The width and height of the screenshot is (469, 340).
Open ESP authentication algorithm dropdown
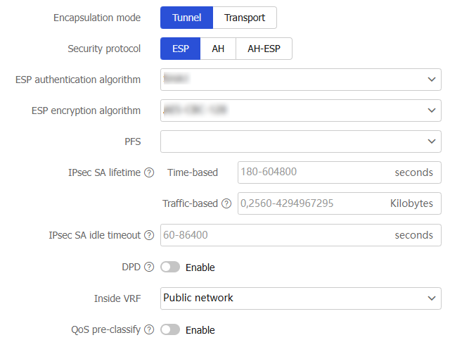[300, 80]
